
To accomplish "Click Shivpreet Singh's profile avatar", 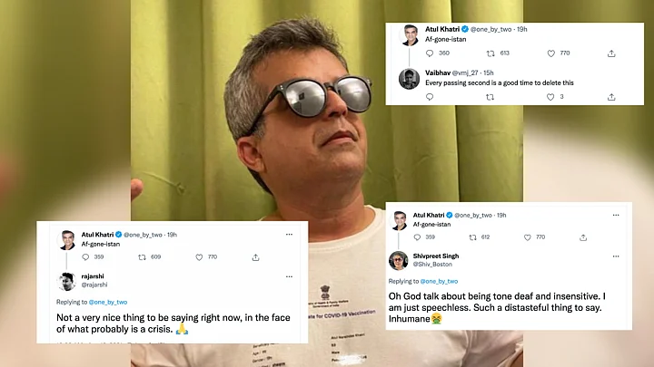I will 399,260.
